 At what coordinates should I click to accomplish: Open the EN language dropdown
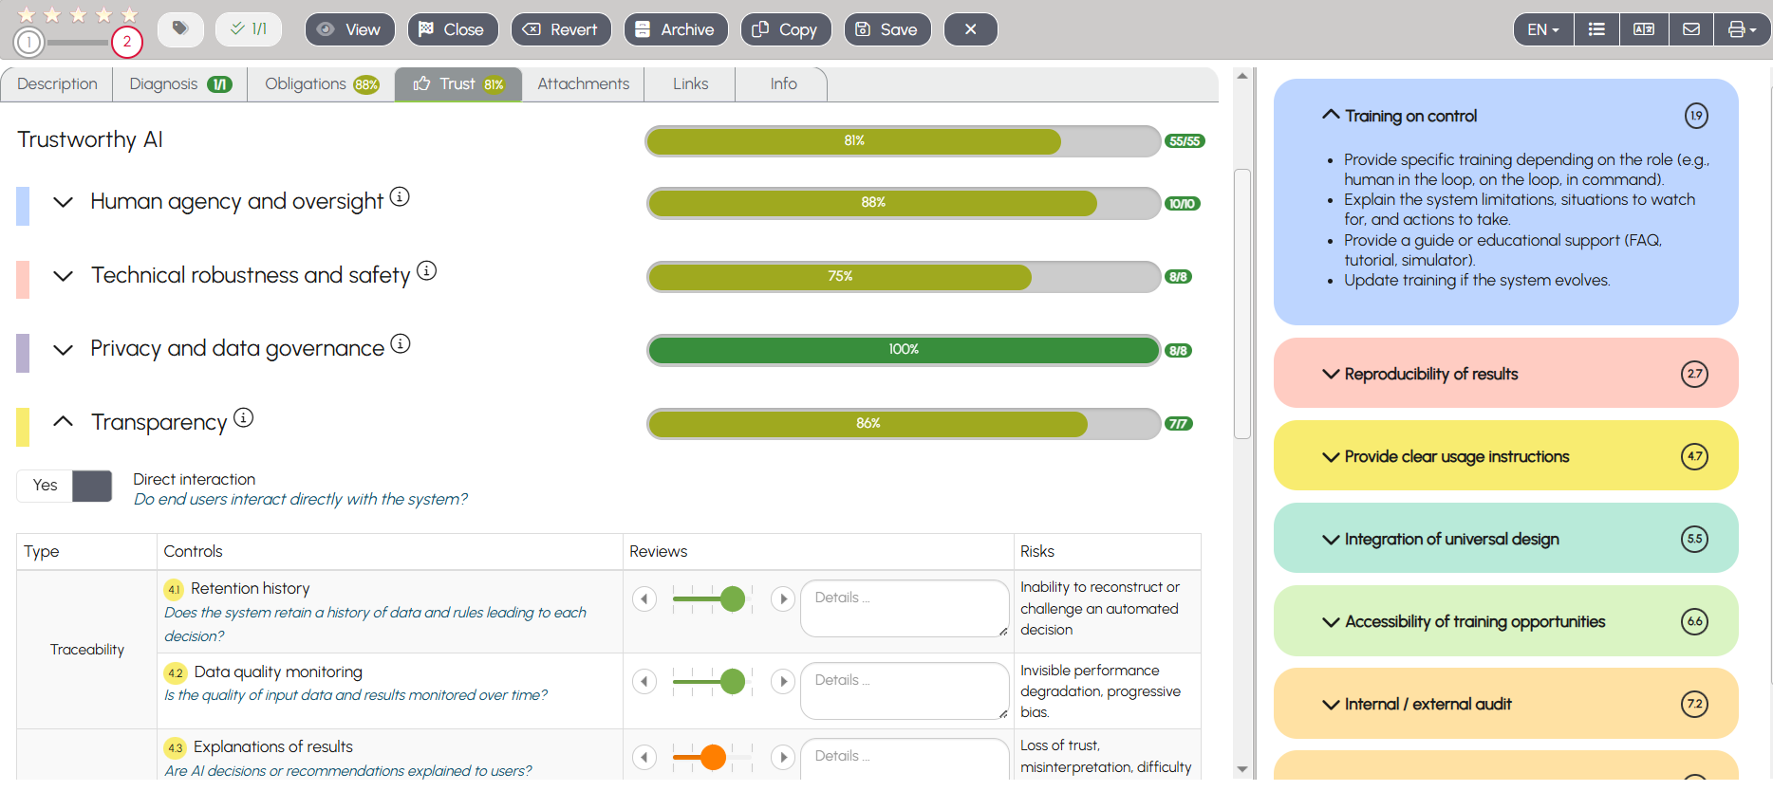[x=1542, y=29]
